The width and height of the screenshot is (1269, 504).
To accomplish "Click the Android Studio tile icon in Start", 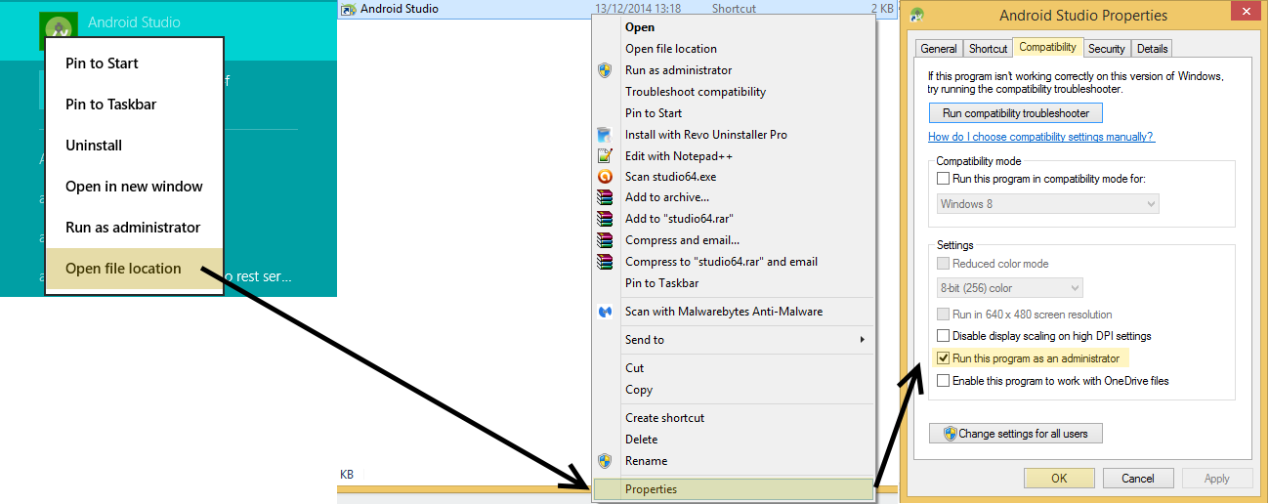I will 58,26.
